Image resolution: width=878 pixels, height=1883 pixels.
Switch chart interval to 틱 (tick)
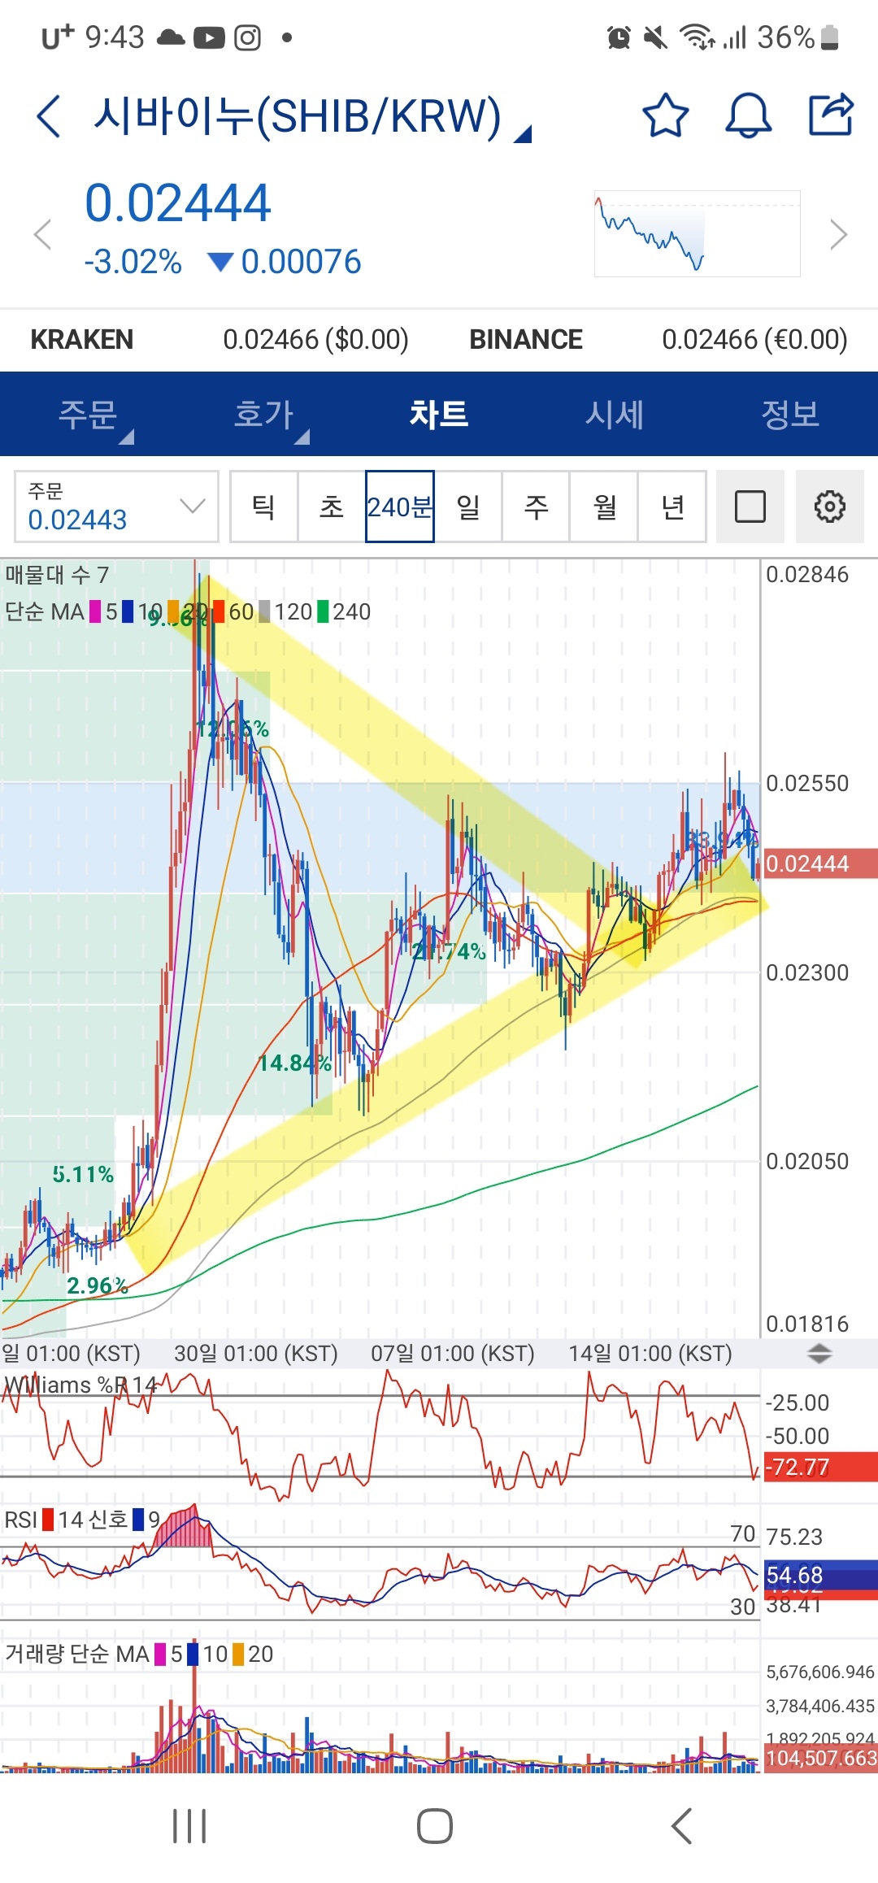tap(263, 507)
